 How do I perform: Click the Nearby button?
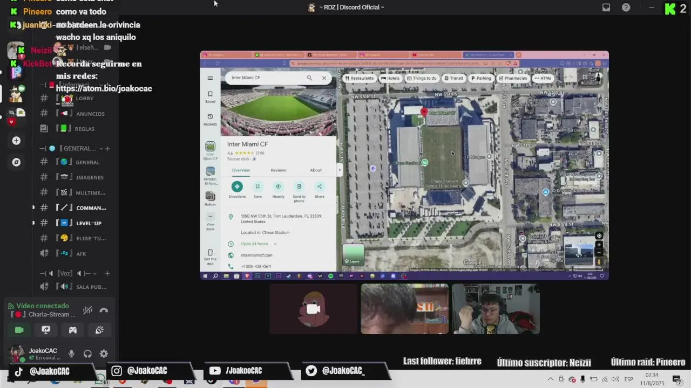(278, 190)
